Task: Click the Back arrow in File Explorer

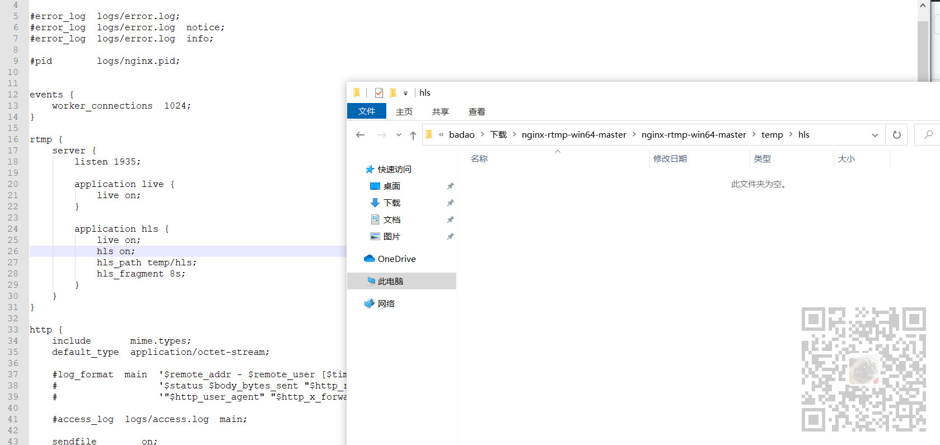Action: pos(361,135)
